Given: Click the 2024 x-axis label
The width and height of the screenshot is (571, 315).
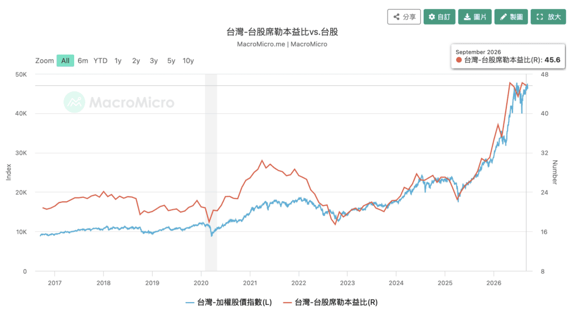Looking at the screenshot, I should click(x=396, y=283).
